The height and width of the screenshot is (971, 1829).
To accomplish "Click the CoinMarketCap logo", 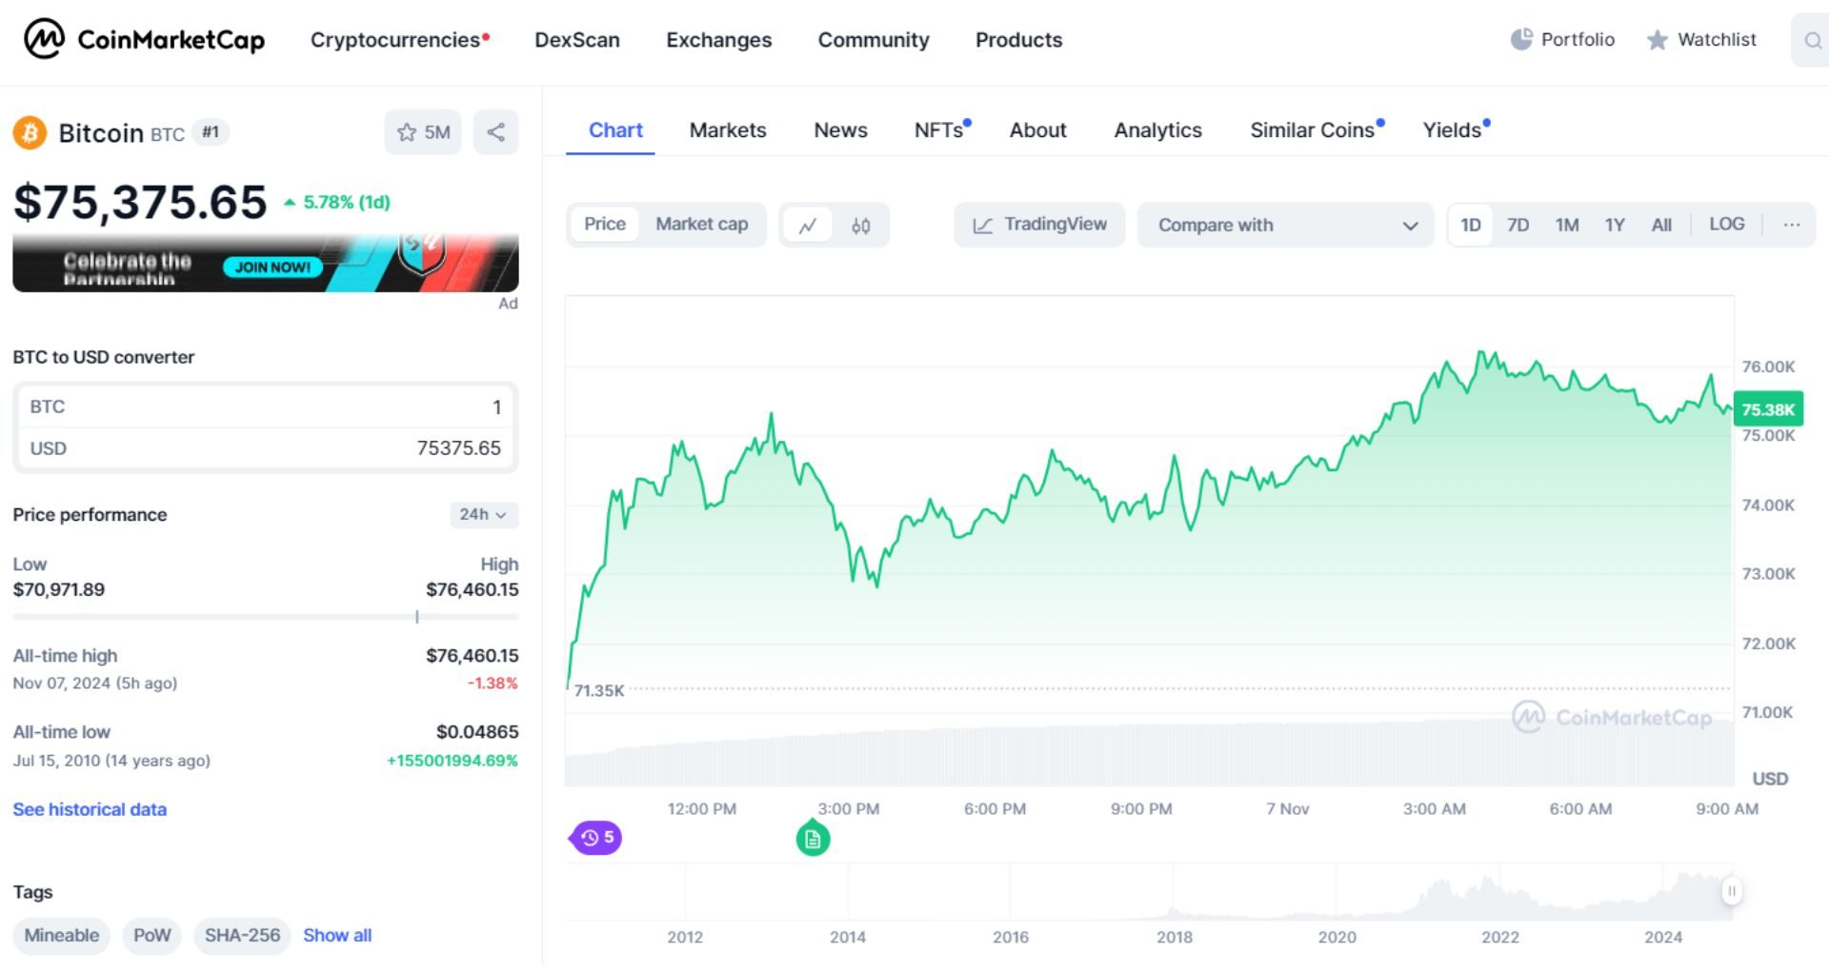I will pos(143,40).
